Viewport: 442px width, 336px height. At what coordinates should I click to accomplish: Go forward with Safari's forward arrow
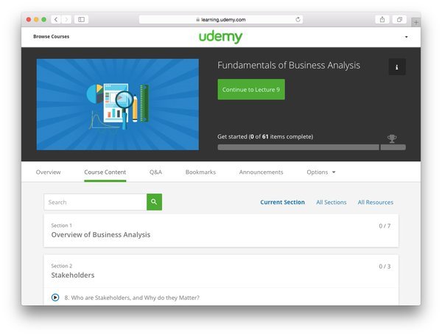66,19
